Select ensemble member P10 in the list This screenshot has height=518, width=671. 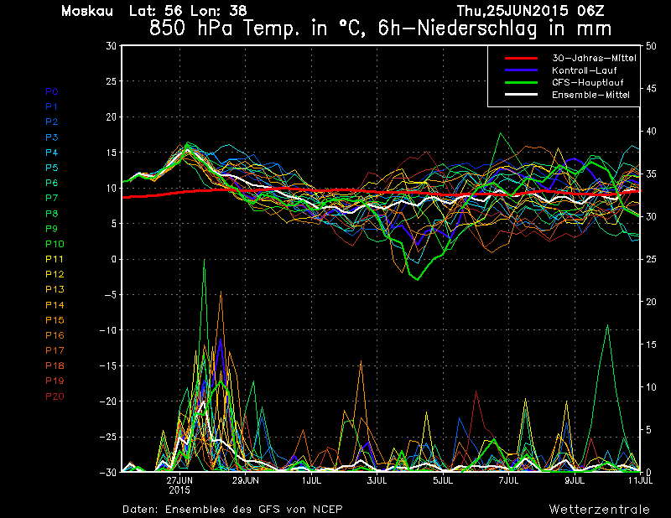click(54, 244)
